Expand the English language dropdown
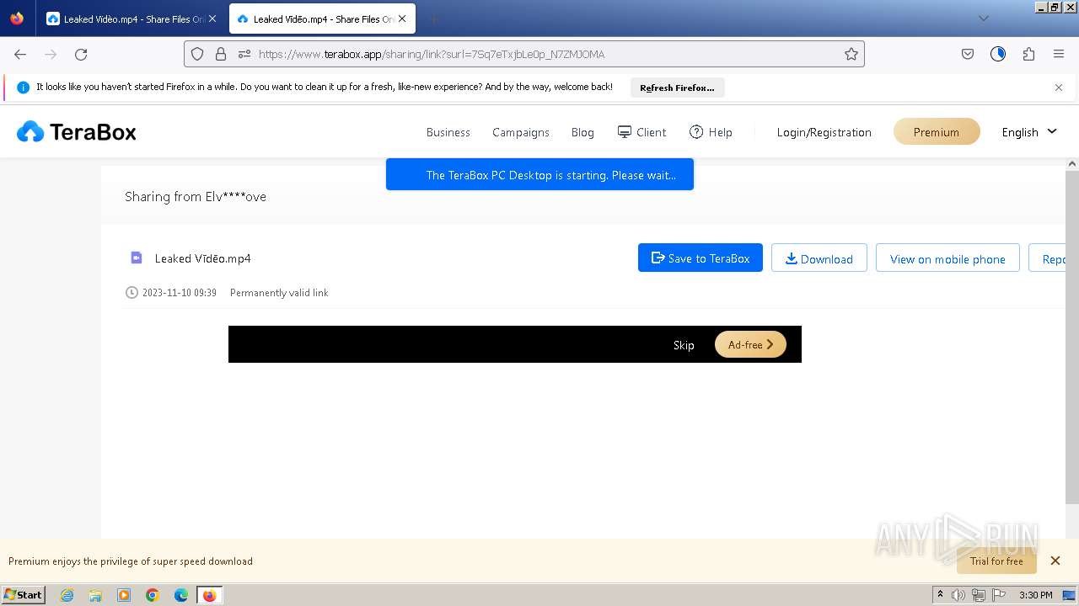Screen dimensions: 1079x606 click(x=1029, y=132)
